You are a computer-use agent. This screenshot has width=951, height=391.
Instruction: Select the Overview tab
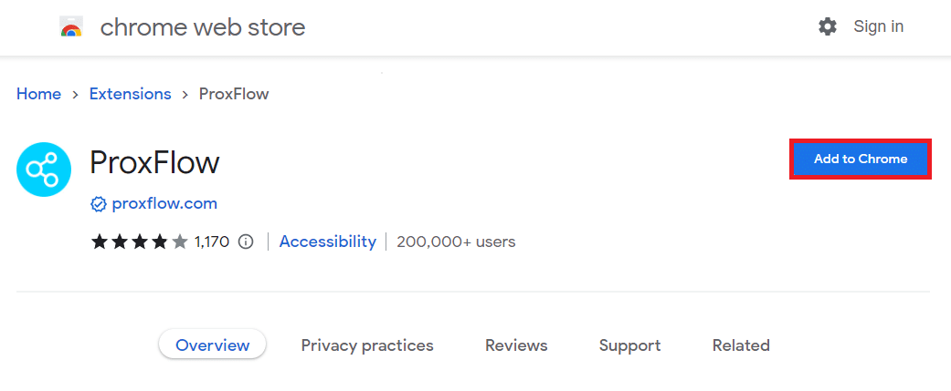(x=212, y=345)
